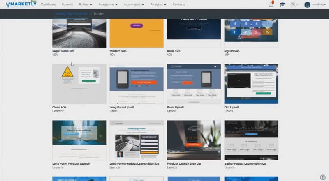Click the Modern 404 title

tap(118, 51)
